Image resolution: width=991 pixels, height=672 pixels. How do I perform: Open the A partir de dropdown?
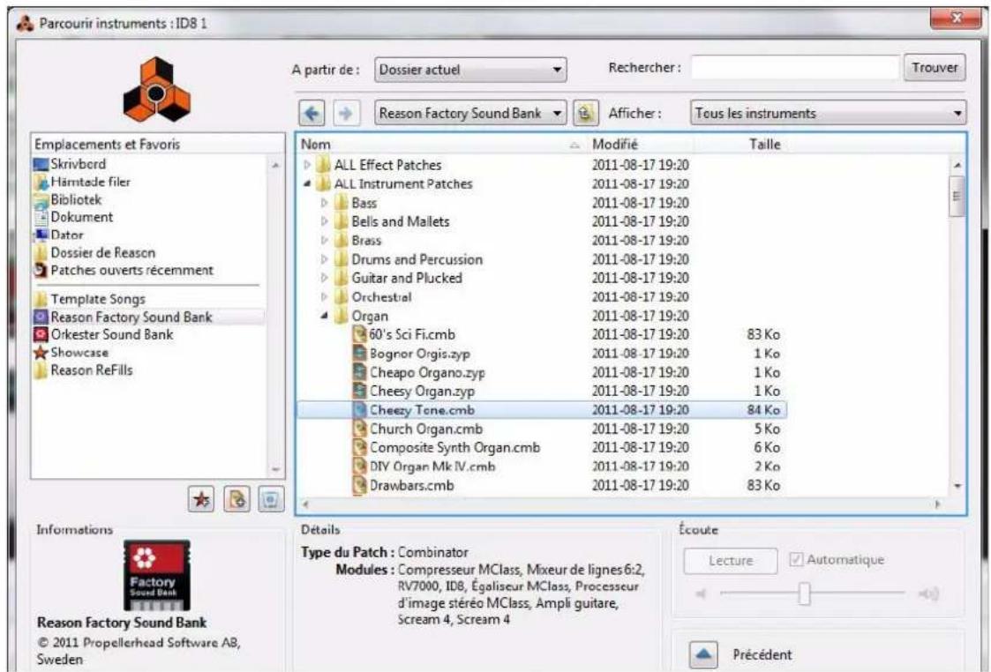(x=470, y=70)
